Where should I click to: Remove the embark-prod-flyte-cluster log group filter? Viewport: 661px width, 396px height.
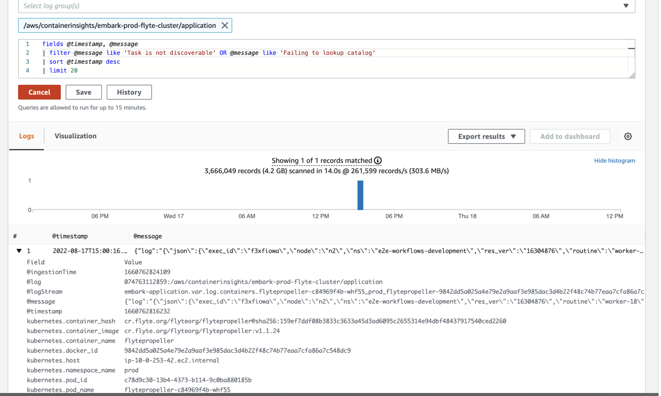point(225,25)
